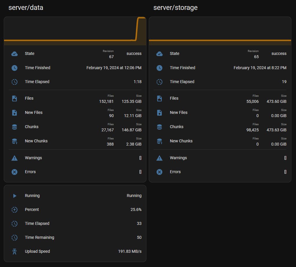Click the success status of server/data
This screenshot has height=267, width=296.
134,53
